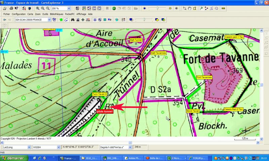Open the Affichage menu
Viewport: 269px width, 161px height.
coord(81,14)
